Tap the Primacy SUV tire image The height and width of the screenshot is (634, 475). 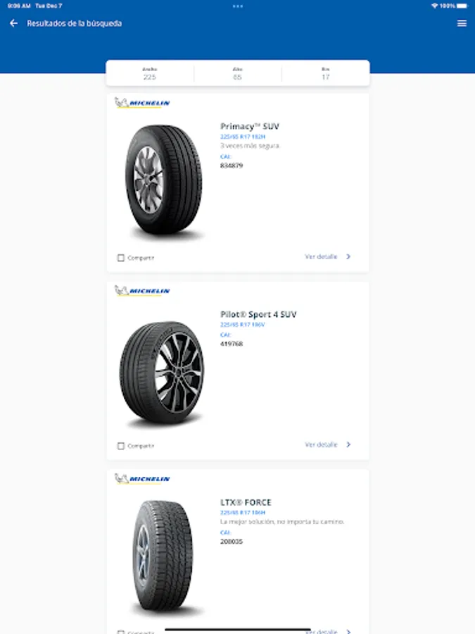(163, 181)
